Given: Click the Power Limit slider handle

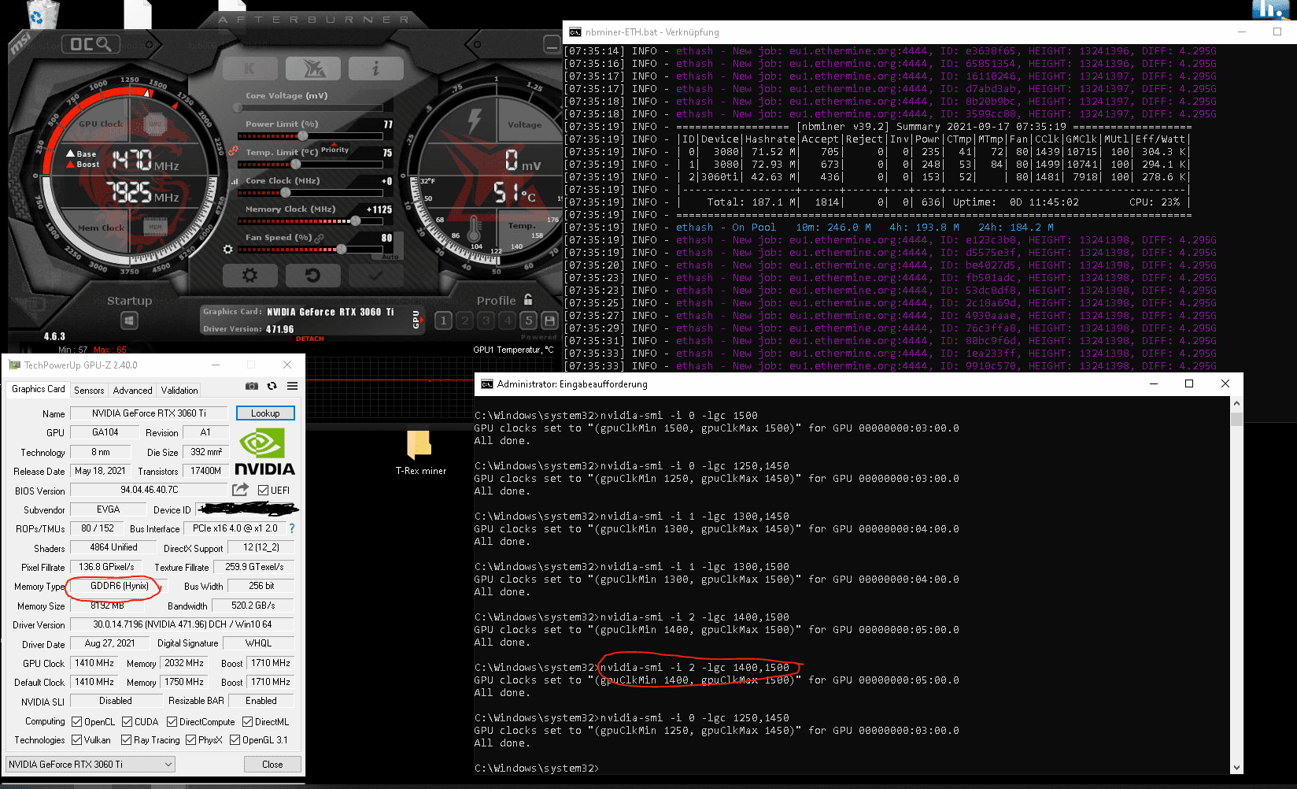Looking at the screenshot, I should (303, 135).
